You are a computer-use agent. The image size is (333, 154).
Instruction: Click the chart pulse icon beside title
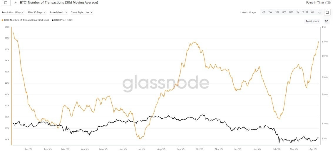[15, 3]
